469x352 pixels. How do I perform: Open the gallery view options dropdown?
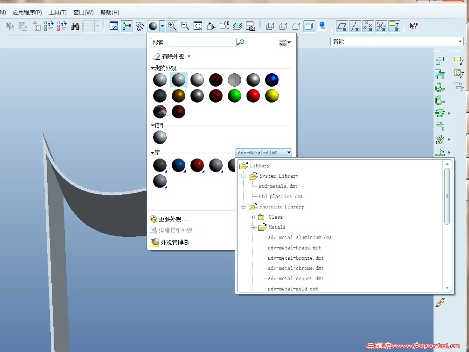(285, 42)
